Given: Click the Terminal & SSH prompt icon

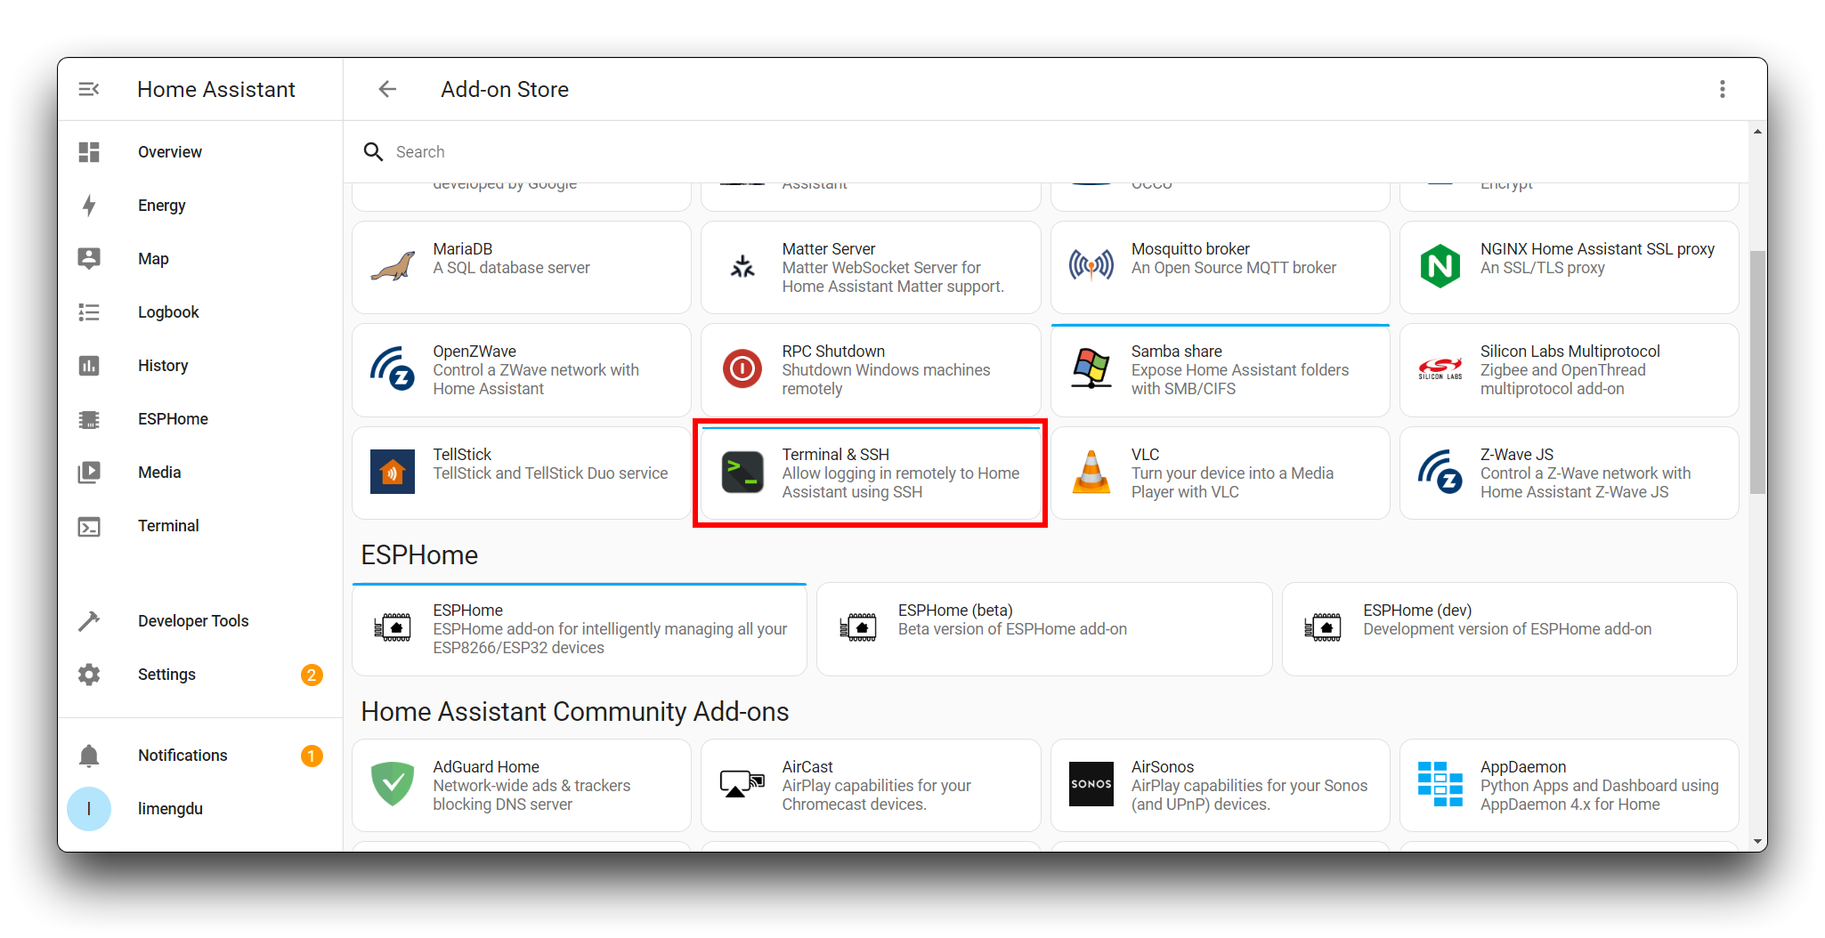Looking at the screenshot, I should click(742, 473).
